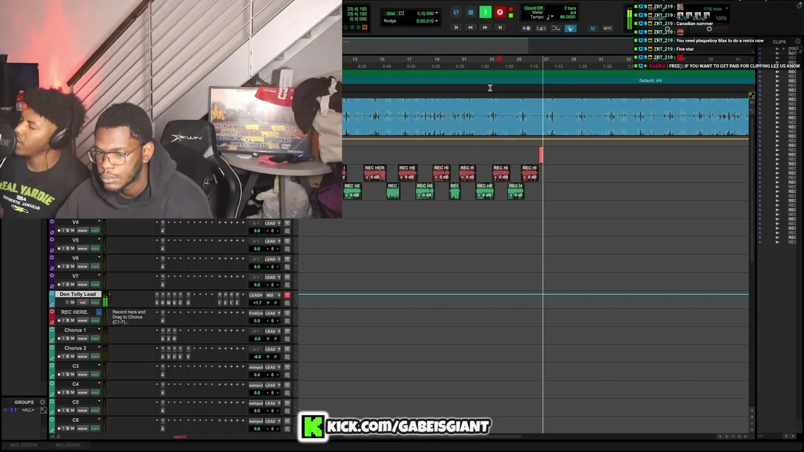Record-enable the V6 track
The height and width of the screenshot is (452, 804).
(x=60, y=267)
